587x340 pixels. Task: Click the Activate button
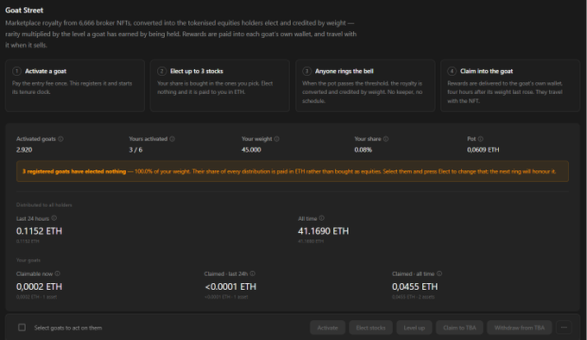327,328
